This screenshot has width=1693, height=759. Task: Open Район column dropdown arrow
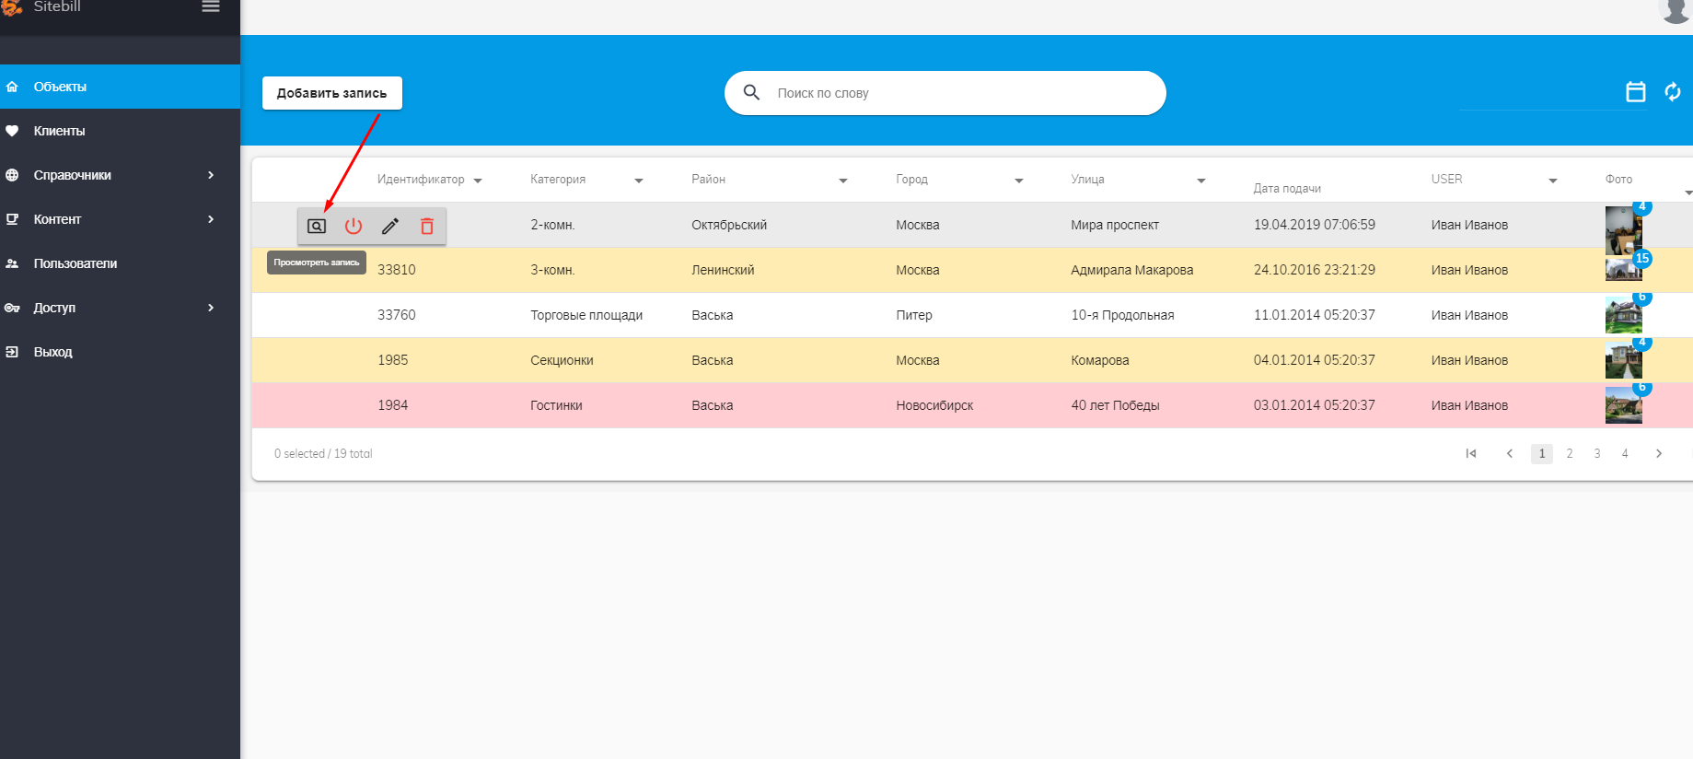click(843, 181)
